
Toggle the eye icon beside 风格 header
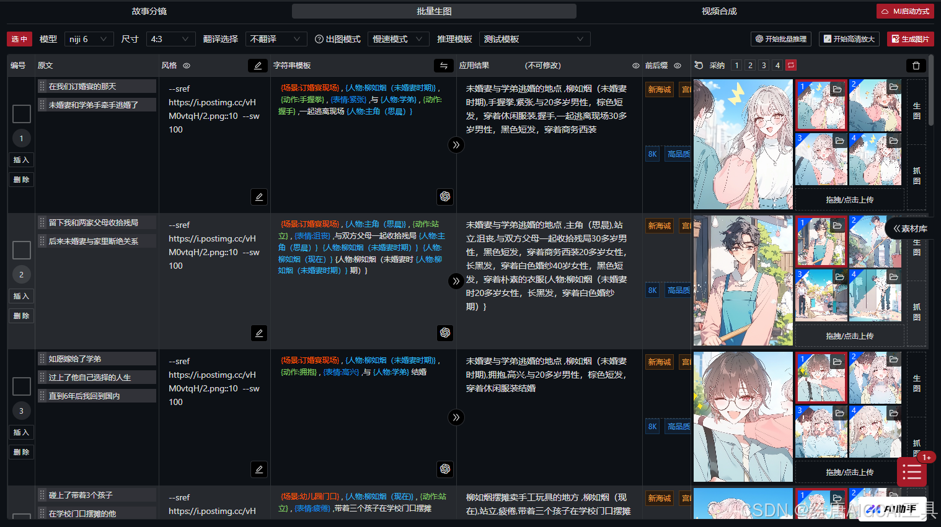187,66
